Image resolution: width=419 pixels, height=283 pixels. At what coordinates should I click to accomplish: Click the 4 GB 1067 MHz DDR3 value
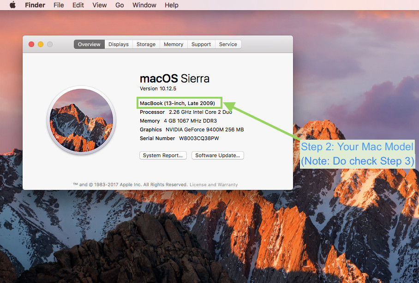pyautogui.click(x=190, y=121)
